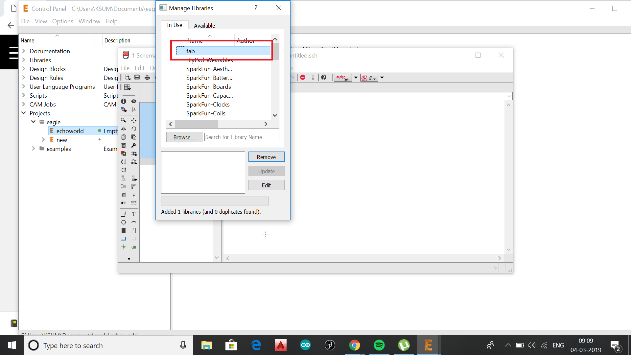Click the LTC SPICE toolbar button

[x=369, y=78]
